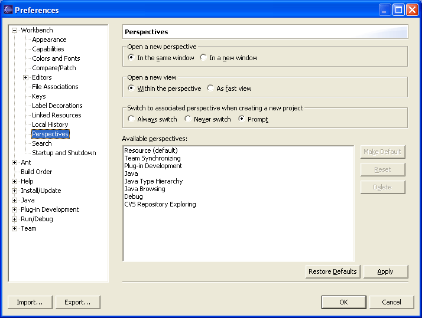Viewport: 422px width, 318px height.
Task: Select 'Java Browsing' perspective
Action: (145, 189)
